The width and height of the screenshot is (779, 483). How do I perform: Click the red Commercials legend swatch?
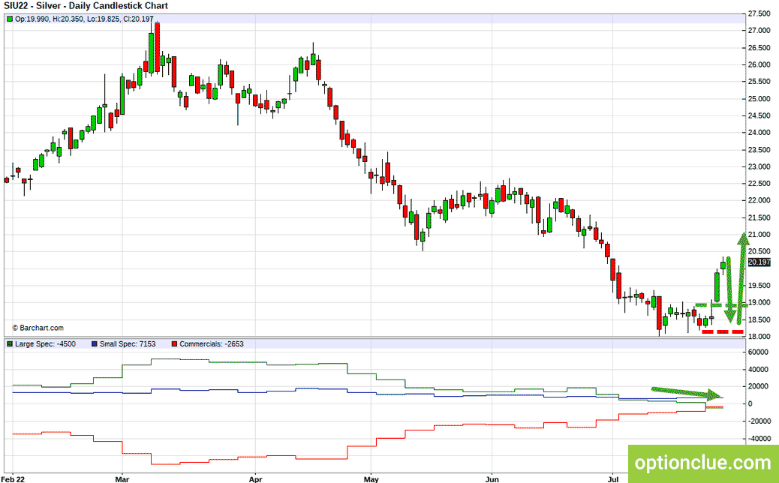tap(174, 344)
